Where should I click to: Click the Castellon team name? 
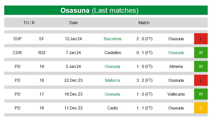pos(113,53)
